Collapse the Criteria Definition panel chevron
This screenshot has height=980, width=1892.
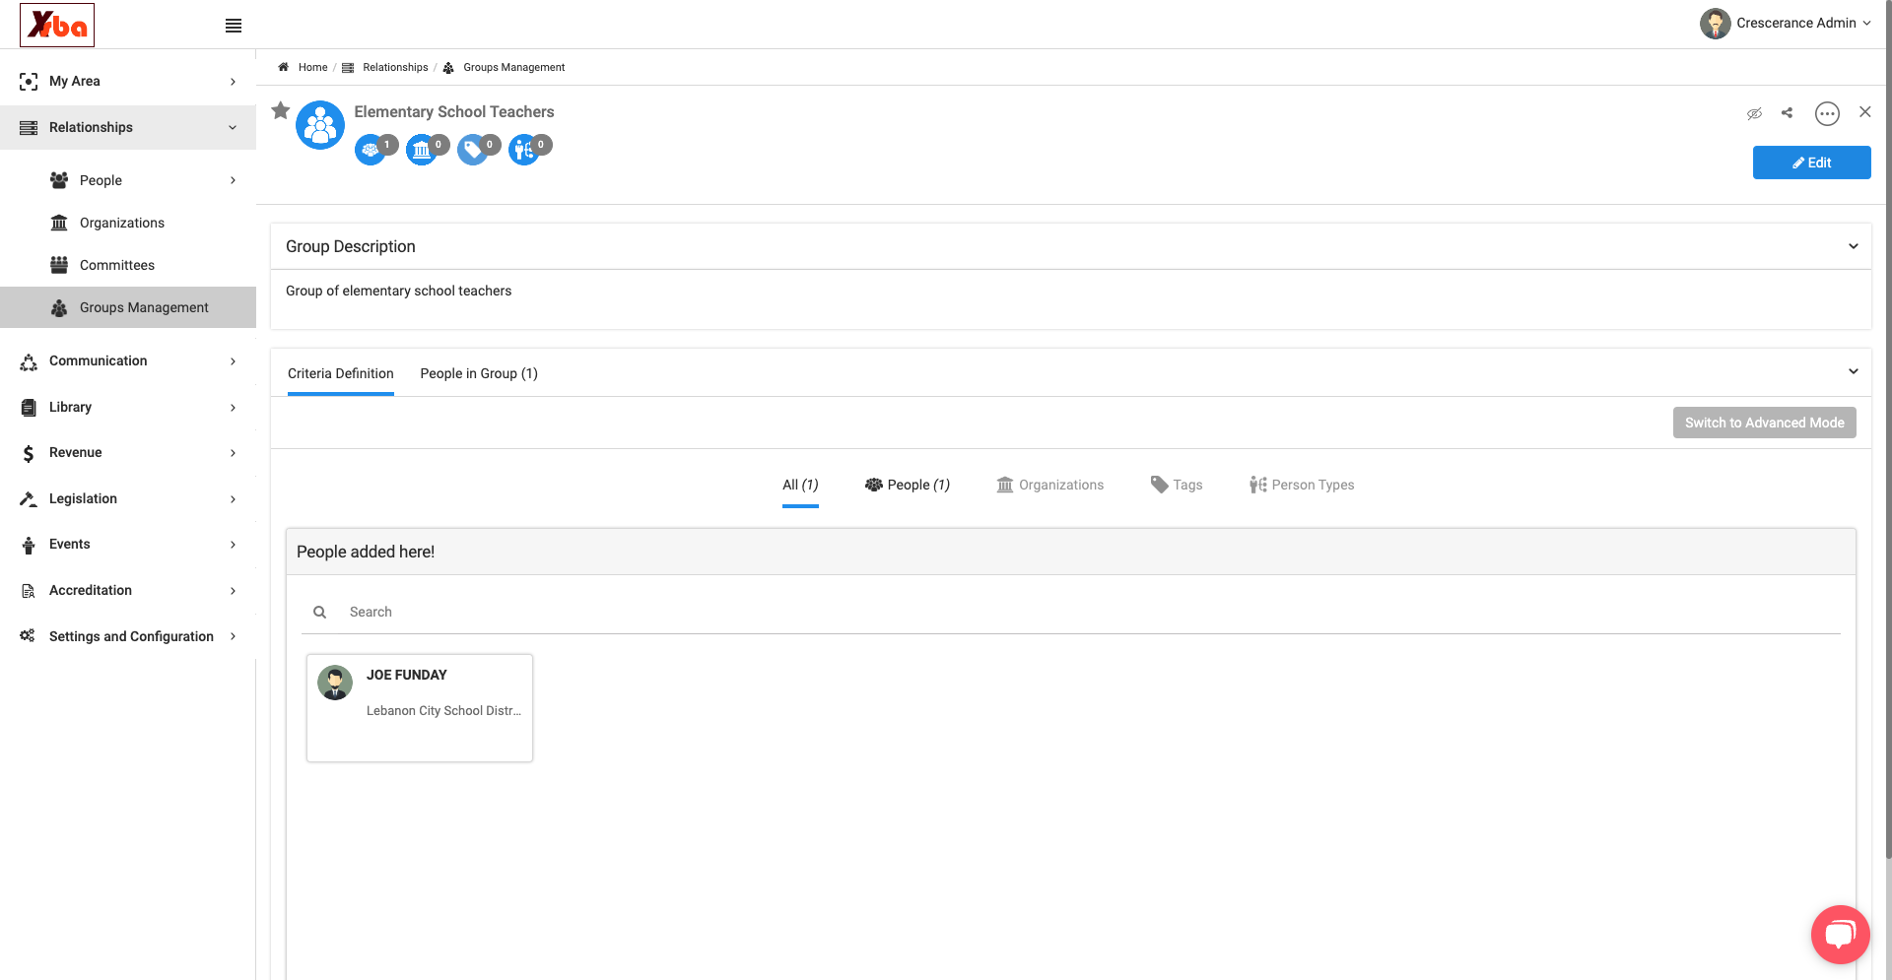coord(1853,371)
